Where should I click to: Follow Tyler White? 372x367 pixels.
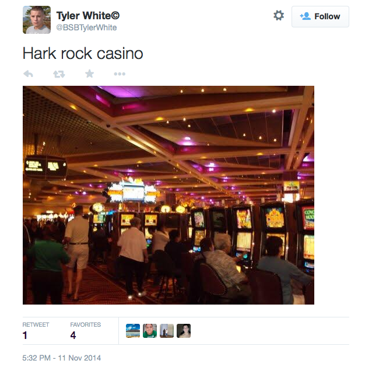tap(320, 16)
